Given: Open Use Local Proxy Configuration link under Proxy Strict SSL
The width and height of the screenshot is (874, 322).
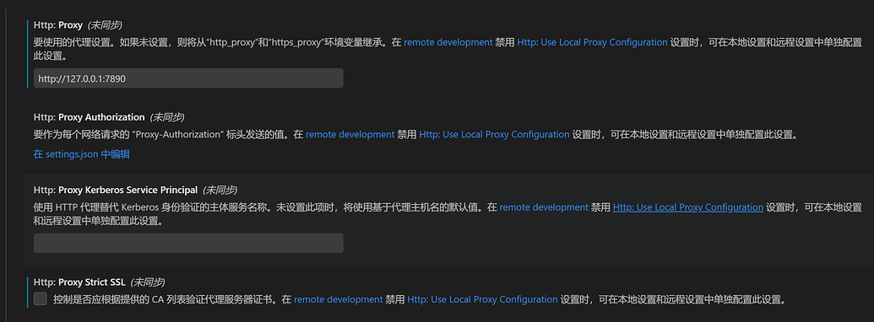Looking at the screenshot, I should pyautogui.click(x=483, y=299).
